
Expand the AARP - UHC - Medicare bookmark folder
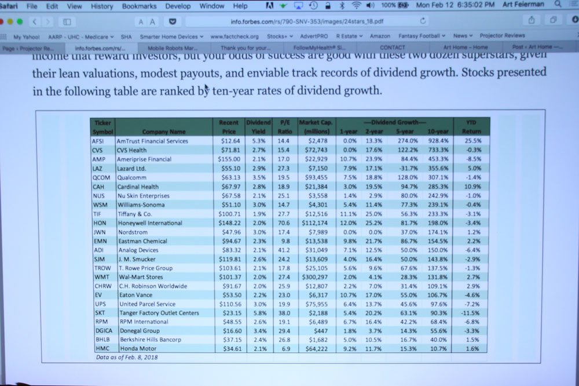tap(81, 37)
